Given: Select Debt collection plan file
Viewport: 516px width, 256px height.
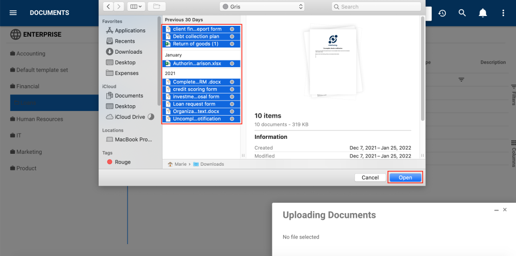Looking at the screenshot, I should [201, 37].
